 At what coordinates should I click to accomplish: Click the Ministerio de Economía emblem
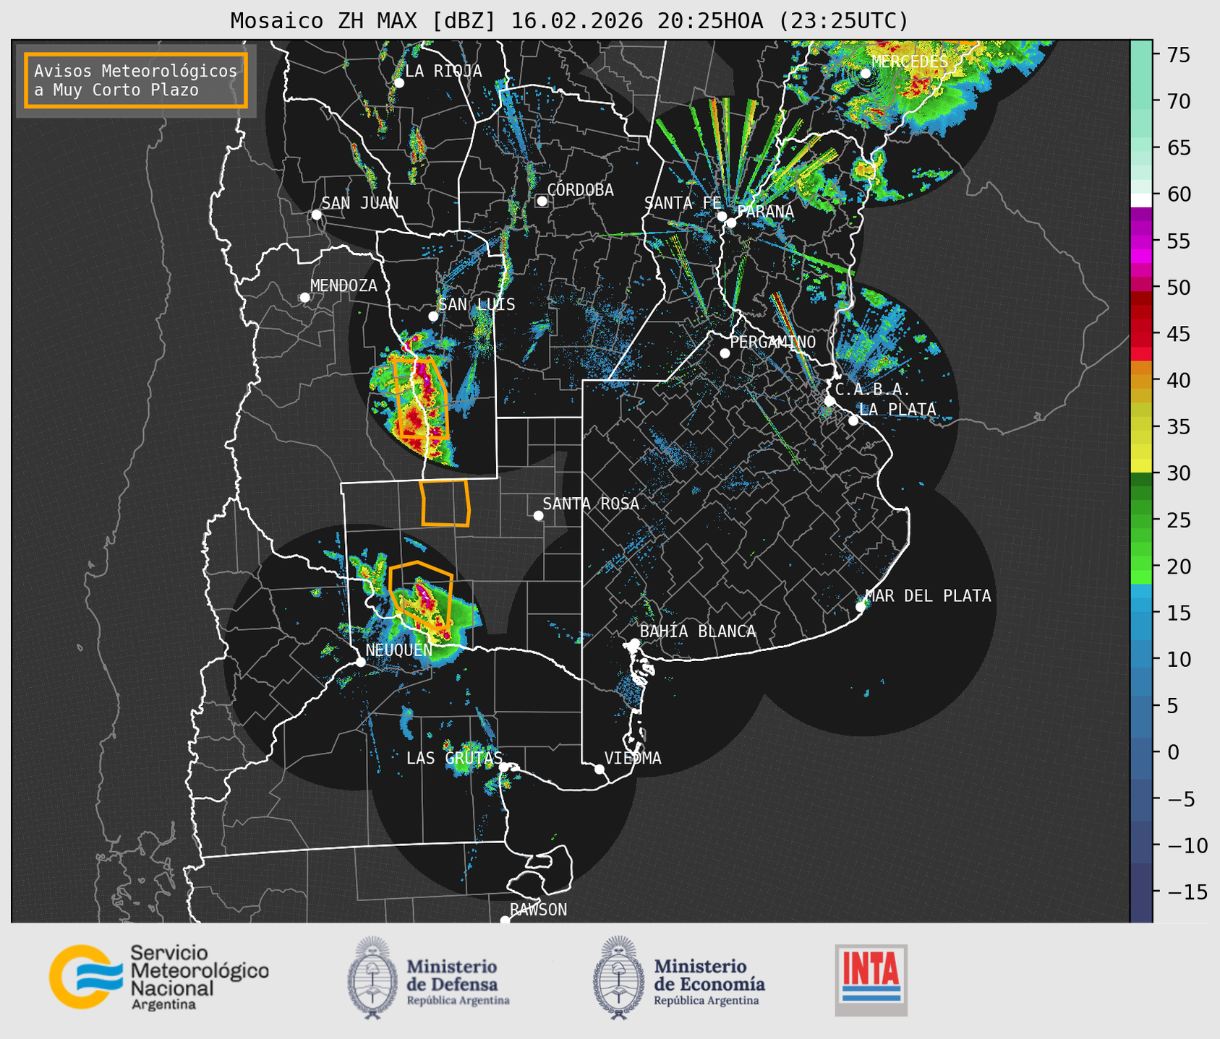tap(618, 978)
